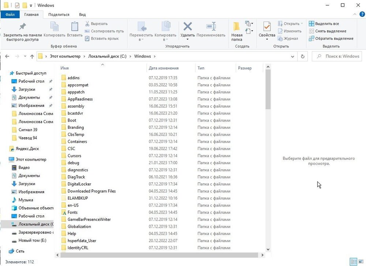The image size is (366, 266).
Task: Go back with the left arrow
Action: pyautogui.click(x=7, y=56)
